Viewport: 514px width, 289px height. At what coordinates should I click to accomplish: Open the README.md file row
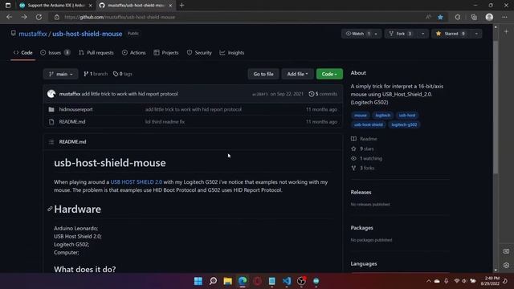coord(193,121)
